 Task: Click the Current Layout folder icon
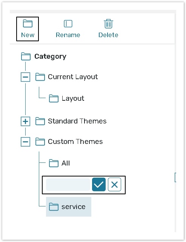tap(40, 77)
